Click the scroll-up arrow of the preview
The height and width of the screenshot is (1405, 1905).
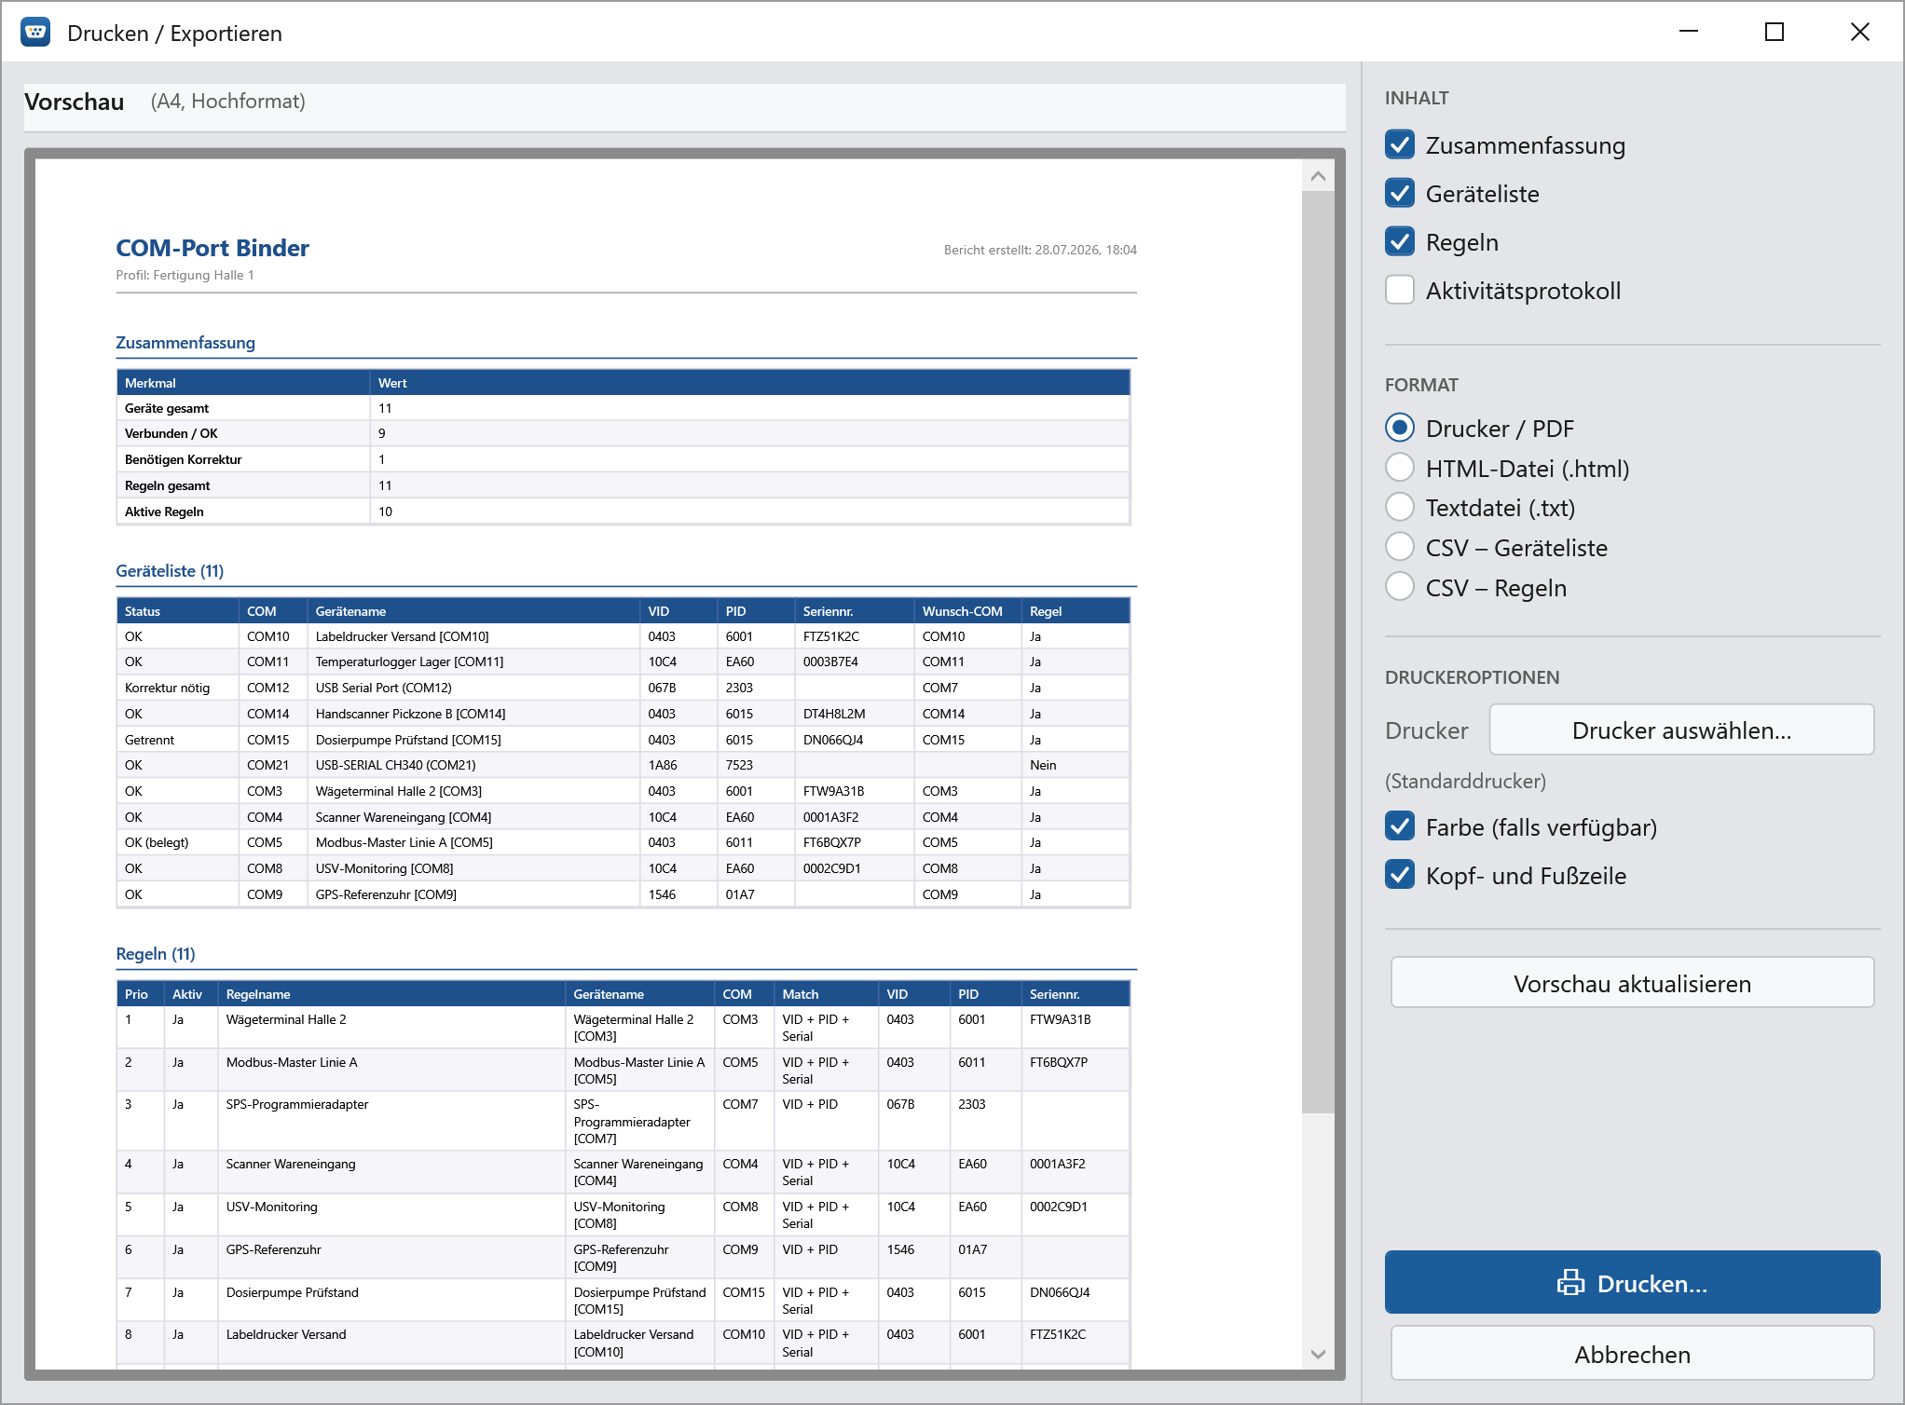pyautogui.click(x=1318, y=176)
